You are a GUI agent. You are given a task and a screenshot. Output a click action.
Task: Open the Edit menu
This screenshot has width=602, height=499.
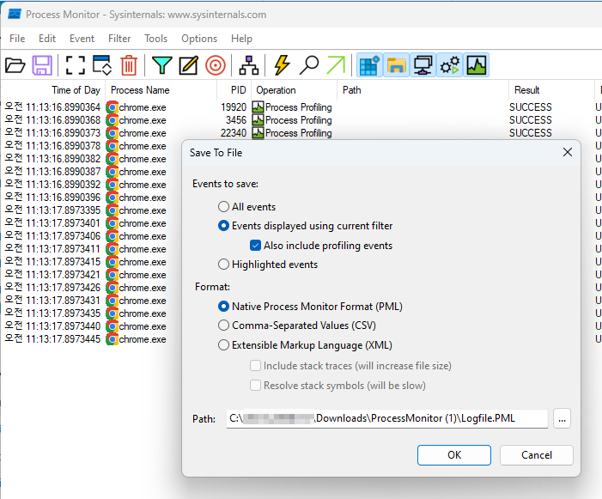point(47,39)
